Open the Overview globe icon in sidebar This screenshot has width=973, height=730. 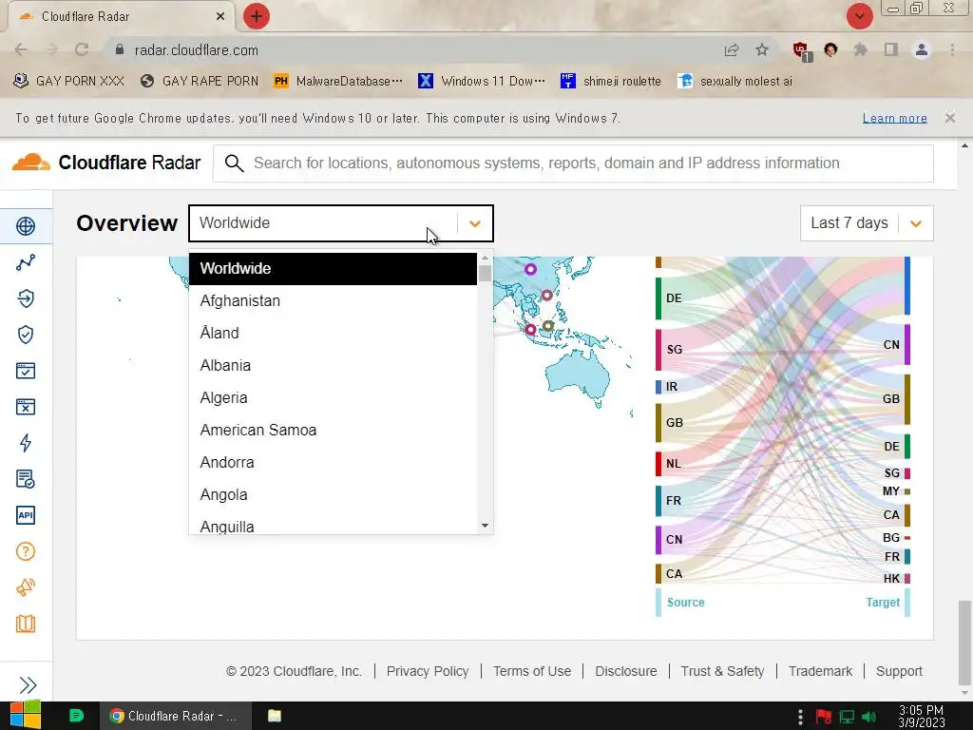click(x=26, y=226)
